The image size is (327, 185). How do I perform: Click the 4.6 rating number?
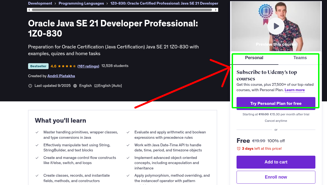pos(53,66)
